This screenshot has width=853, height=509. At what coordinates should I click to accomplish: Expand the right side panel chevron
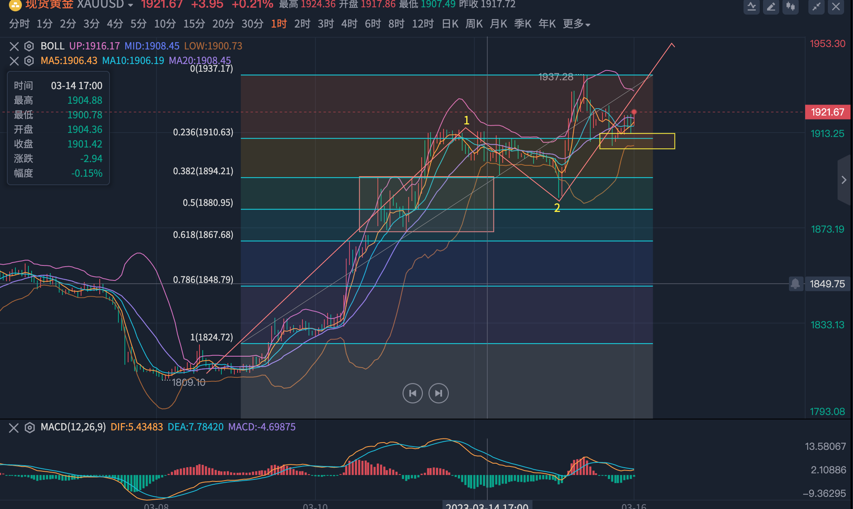pyautogui.click(x=844, y=180)
